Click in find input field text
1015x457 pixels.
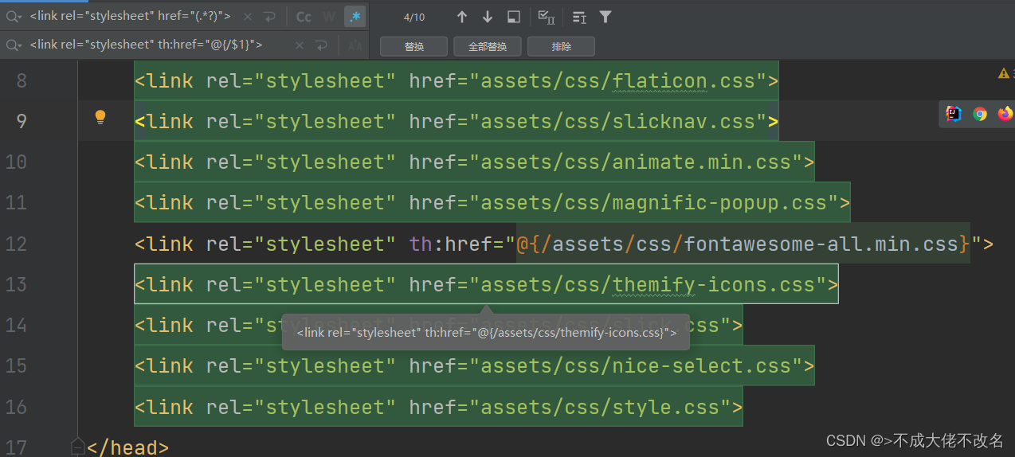point(130,17)
